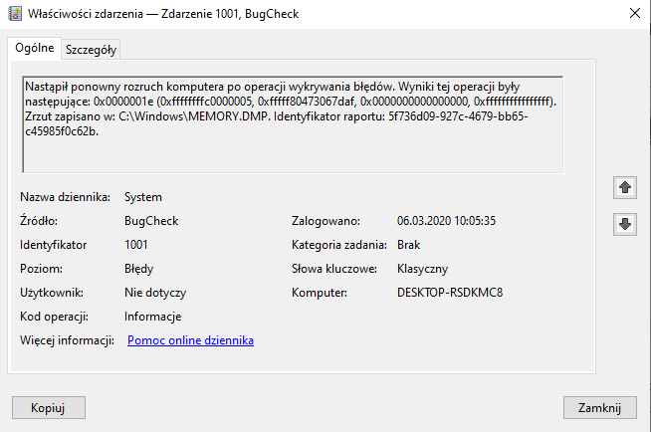This screenshot has height=432, width=651.
Task: Open the Pomoc online dziennika link
Action: 190,340
